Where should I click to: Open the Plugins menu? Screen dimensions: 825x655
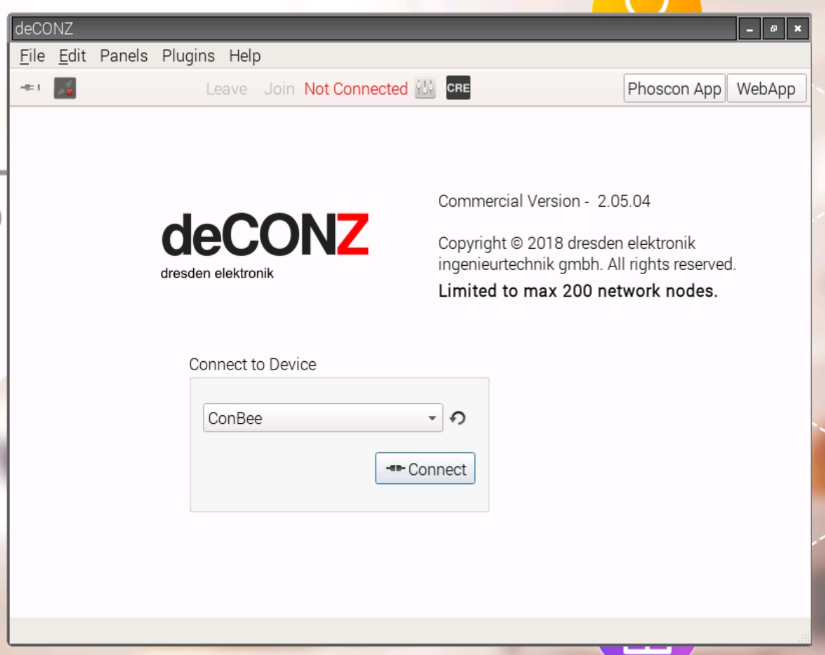(x=188, y=56)
